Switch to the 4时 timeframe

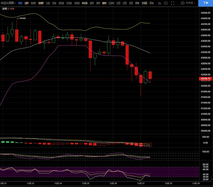click(20, 3)
